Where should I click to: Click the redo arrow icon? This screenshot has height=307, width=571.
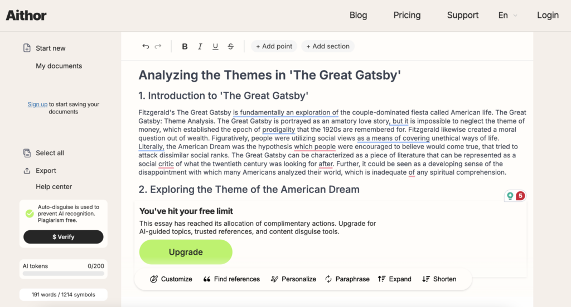[x=158, y=47]
